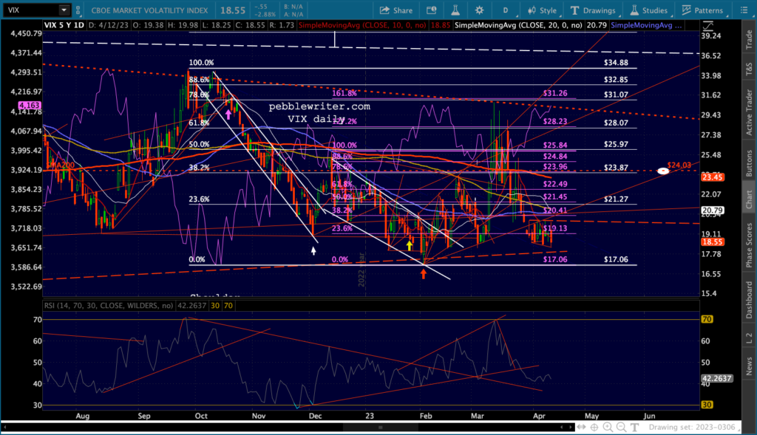The width and height of the screenshot is (757, 435).
Task: Click the VIX symbol input field
Action: 31,10
